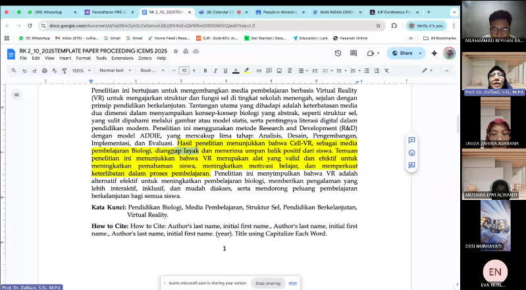Screen dimensions: 526x290
Task: Open the document outline panel icon
Action: pyautogui.click(x=16, y=95)
